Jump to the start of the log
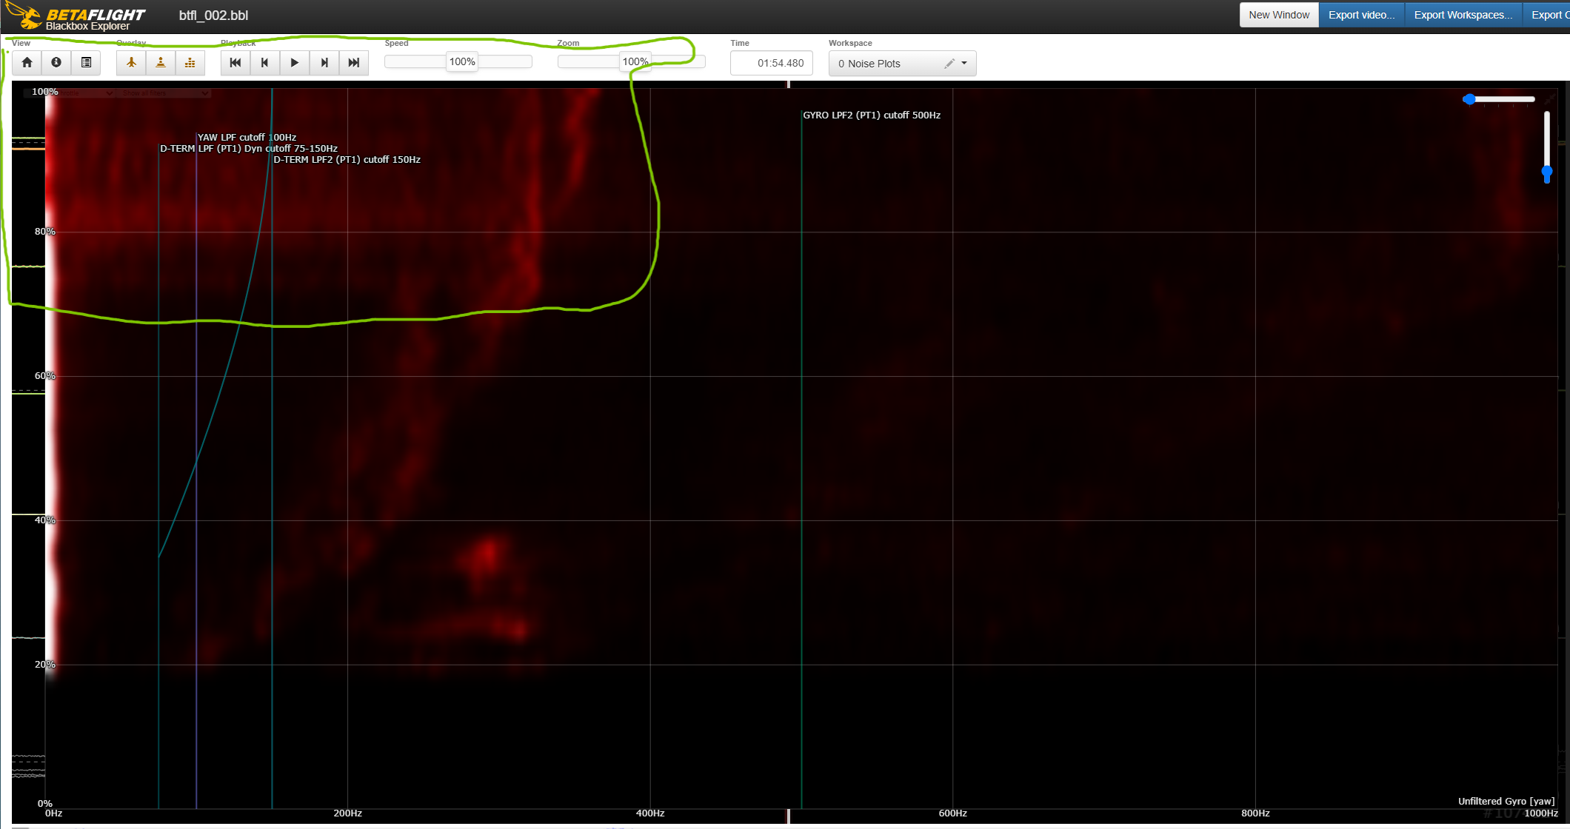 [235, 63]
